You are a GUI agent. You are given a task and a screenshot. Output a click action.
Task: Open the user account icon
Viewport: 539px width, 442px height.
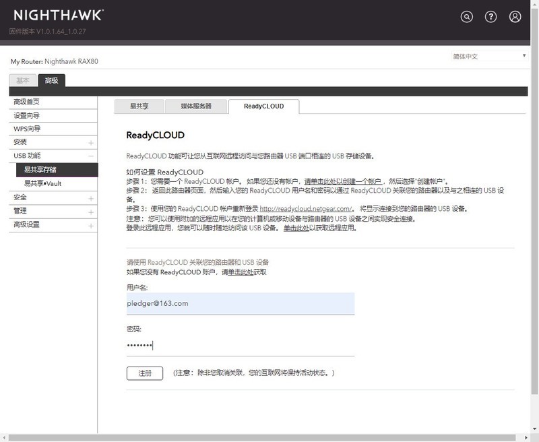[x=515, y=16]
